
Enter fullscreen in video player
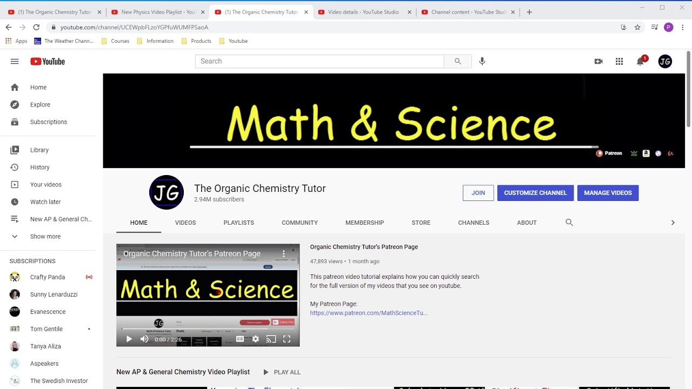(x=287, y=339)
